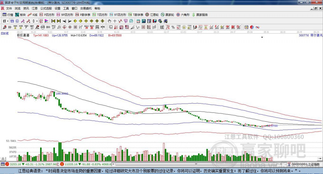Image resolution: width=323 pixels, height=174 pixels.
Task: Click the yellow table grid icon
Action: click(x=246, y=27)
